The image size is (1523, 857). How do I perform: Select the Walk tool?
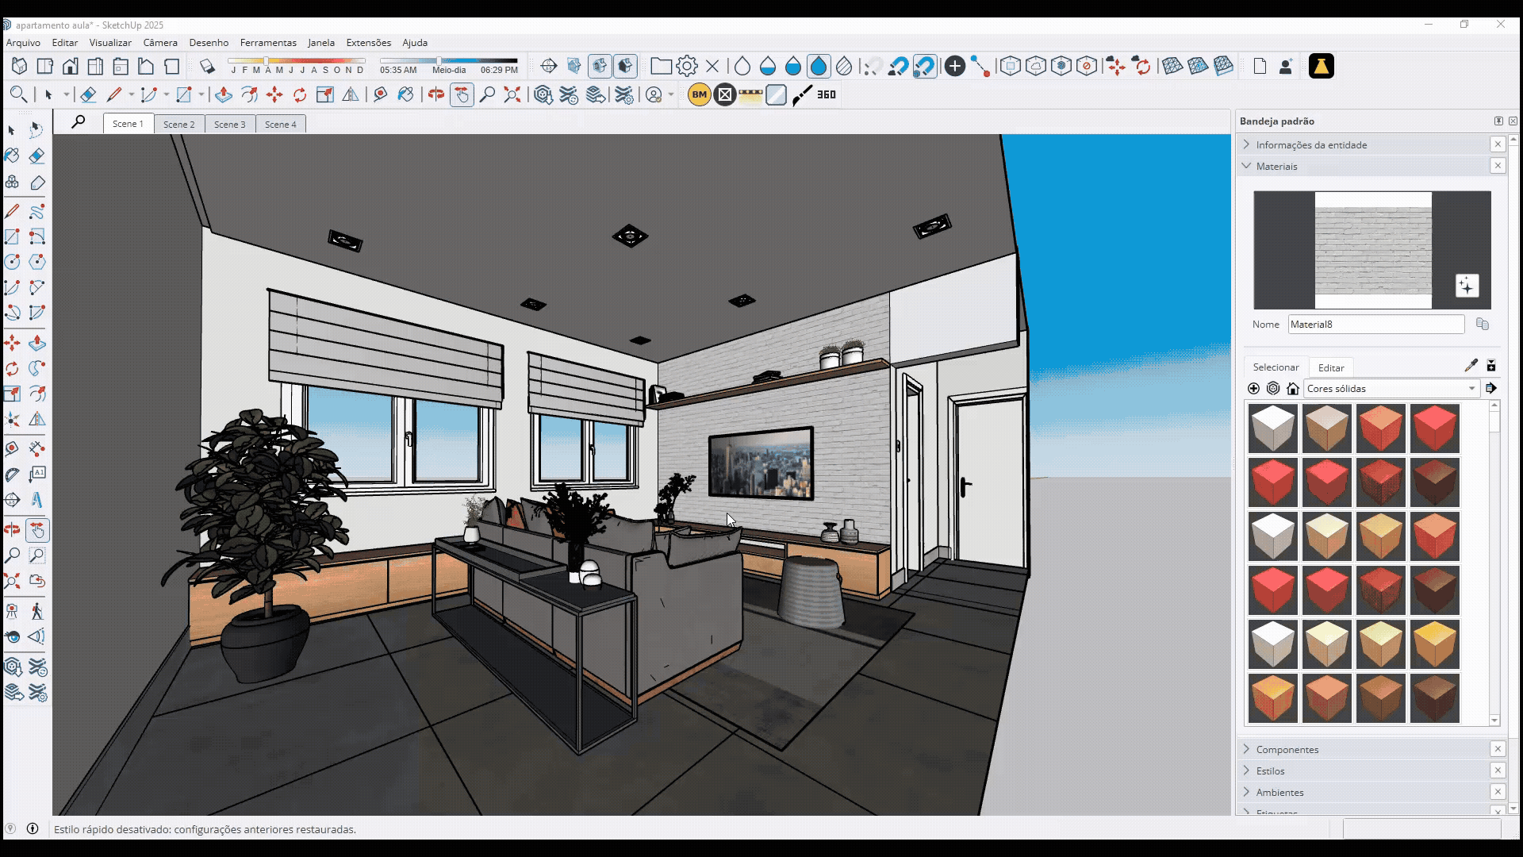pyautogui.click(x=36, y=612)
